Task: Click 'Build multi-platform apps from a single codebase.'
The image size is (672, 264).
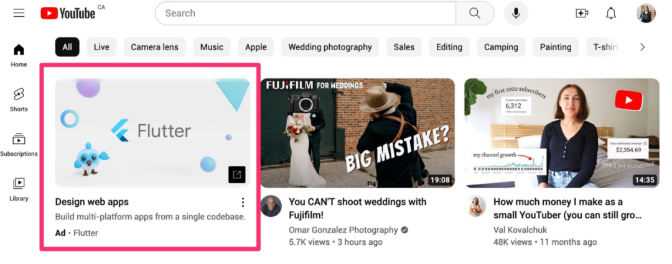Action: coord(151,217)
